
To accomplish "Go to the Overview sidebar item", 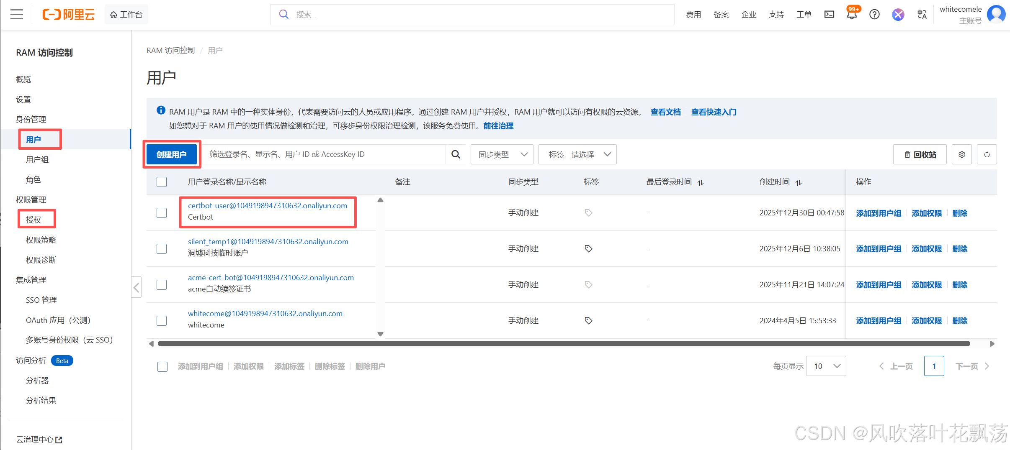I will (x=23, y=79).
